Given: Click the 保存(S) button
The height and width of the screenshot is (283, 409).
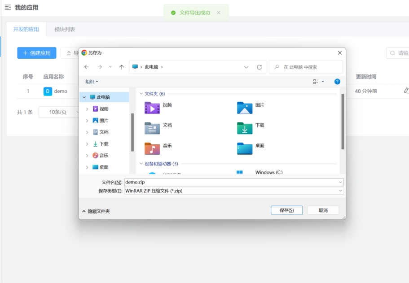Looking at the screenshot, I should point(287,210).
